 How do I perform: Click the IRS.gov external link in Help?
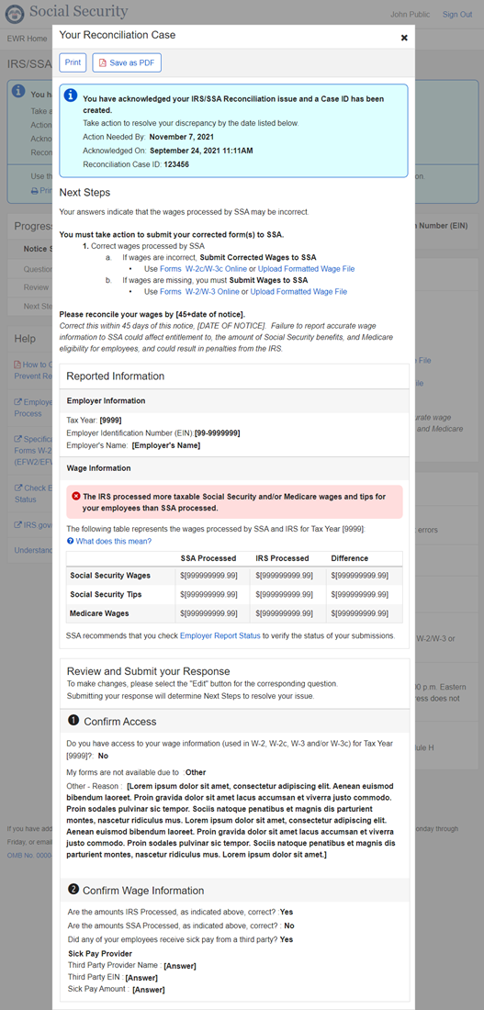33,525
